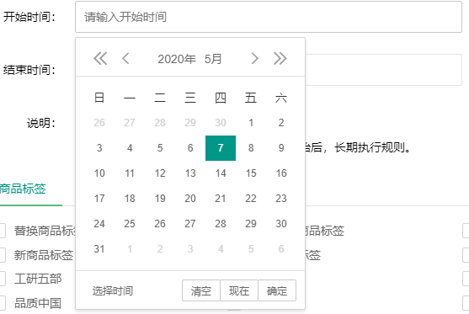Image resolution: width=469 pixels, height=314 pixels.
Task: Choose date 28 in the May row
Action: coord(221,224)
